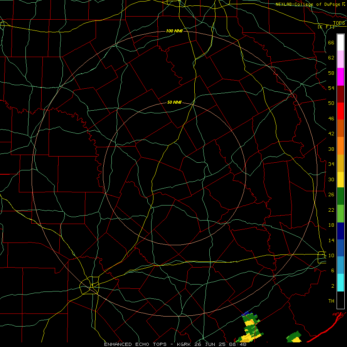Click the large yellow-green storm echo cell

coord(250,327)
